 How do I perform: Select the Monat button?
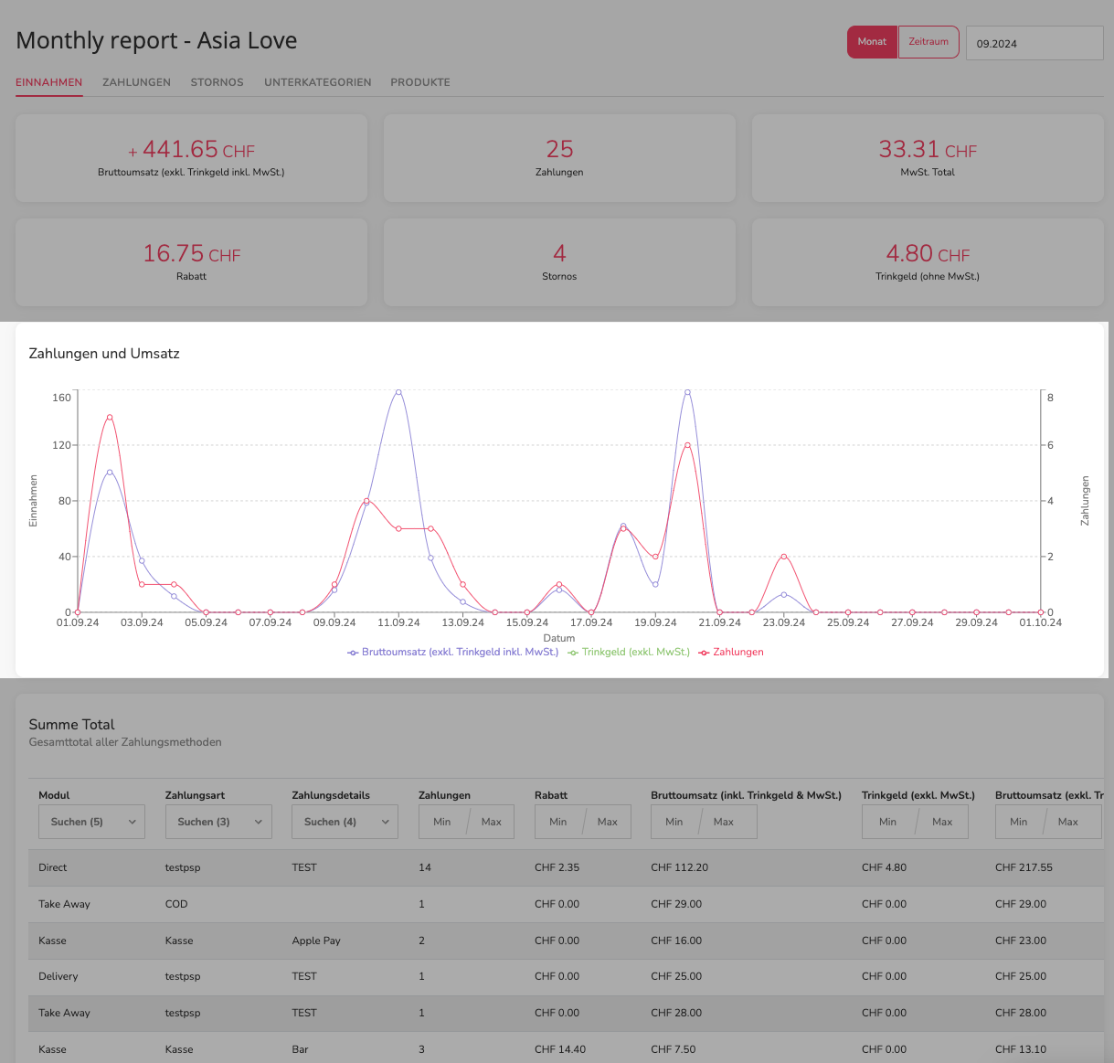tap(872, 42)
